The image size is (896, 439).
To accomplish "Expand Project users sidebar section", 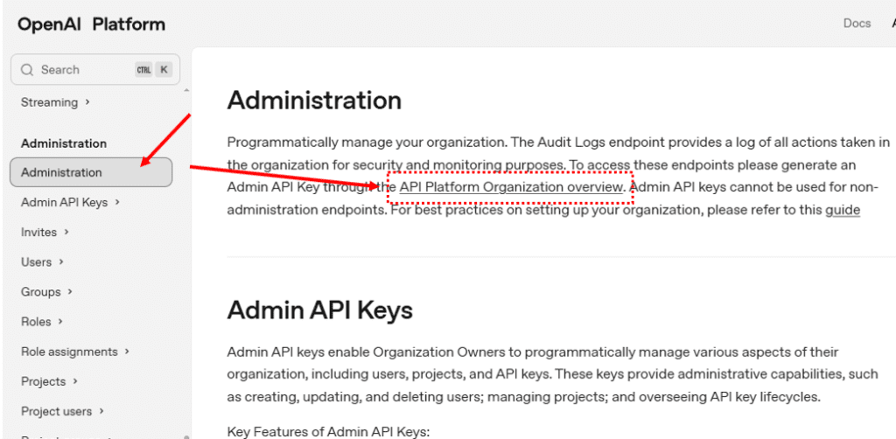I will 62,411.
